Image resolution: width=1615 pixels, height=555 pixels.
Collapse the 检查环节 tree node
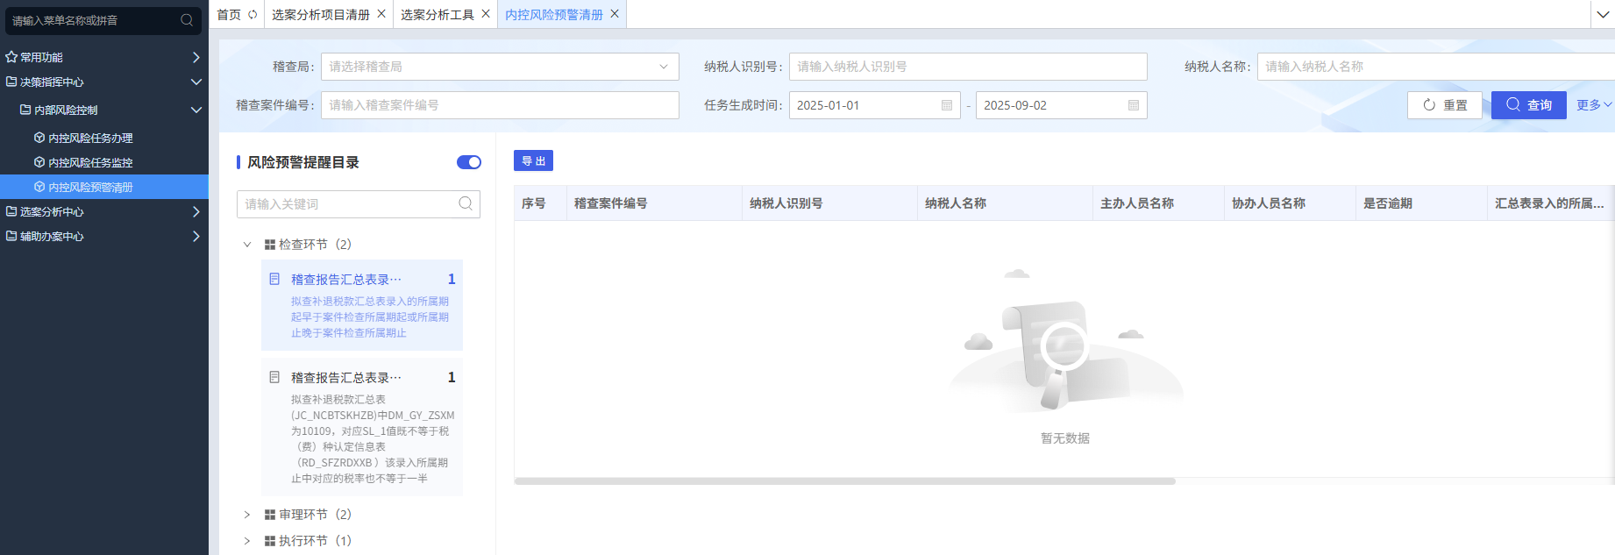tap(247, 245)
